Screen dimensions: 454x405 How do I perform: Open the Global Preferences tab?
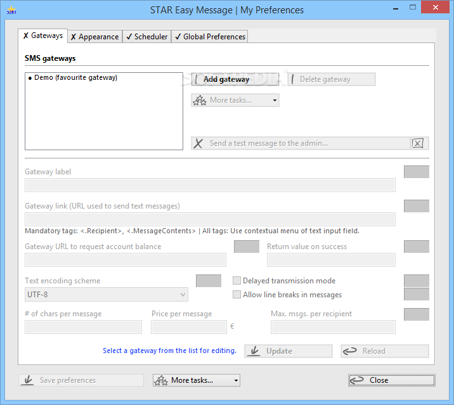(210, 37)
